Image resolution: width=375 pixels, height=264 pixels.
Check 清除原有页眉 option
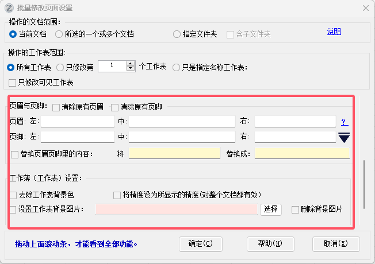click(56, 107)
